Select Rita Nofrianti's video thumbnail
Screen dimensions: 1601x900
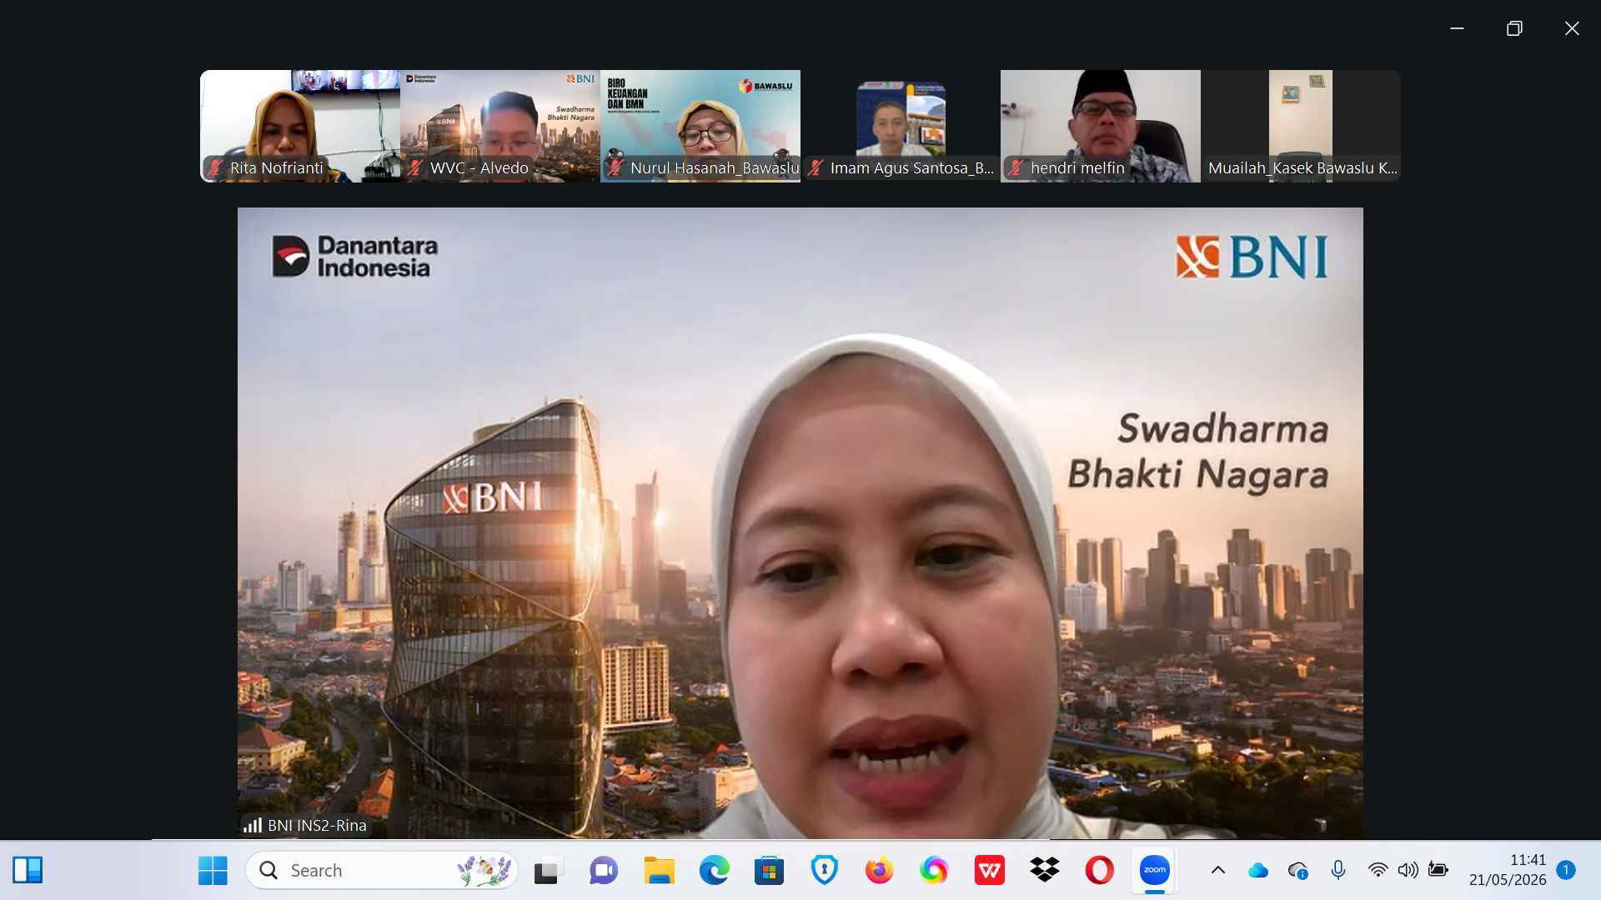point(300,126)
